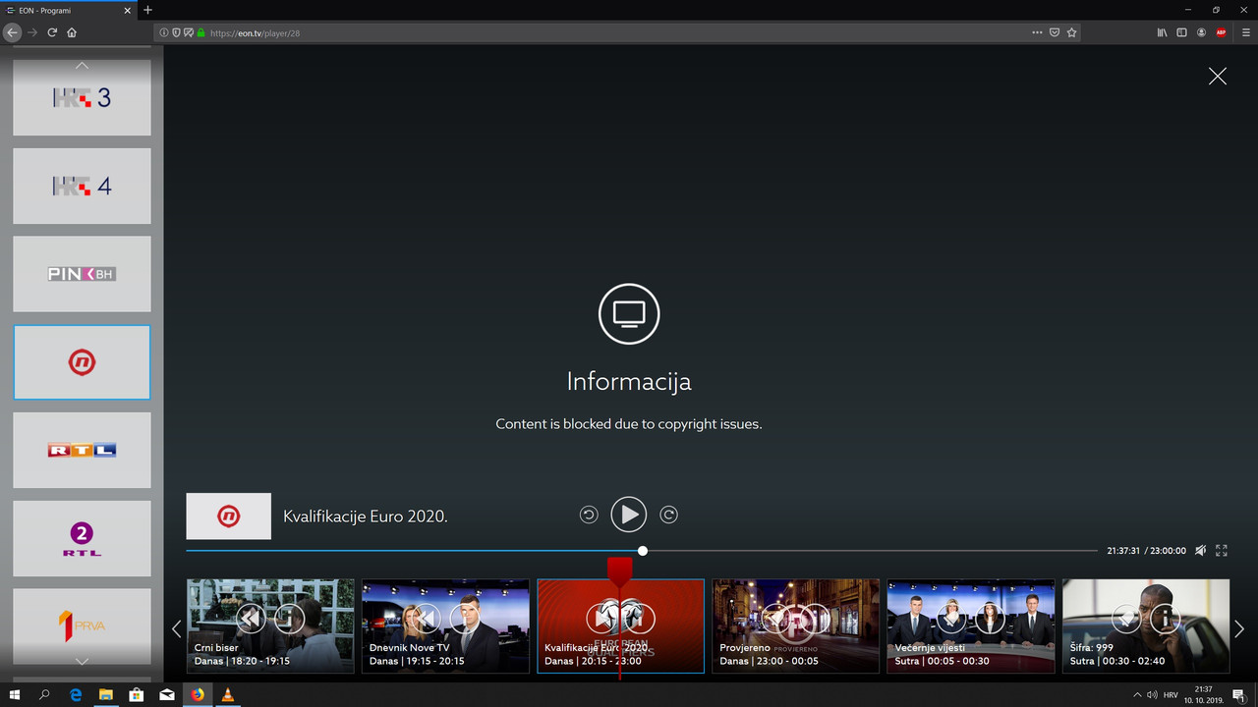Click the playback progress slider handle
The image size is (1258, 707).
pos(643,551)
